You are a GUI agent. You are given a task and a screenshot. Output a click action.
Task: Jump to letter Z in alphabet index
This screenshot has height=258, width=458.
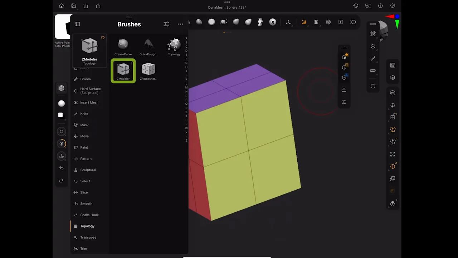tap(186, 140)
